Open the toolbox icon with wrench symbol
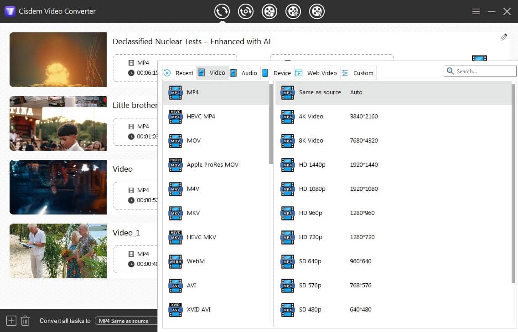Viewport: 518px width, 332px height. pos(317,11)
